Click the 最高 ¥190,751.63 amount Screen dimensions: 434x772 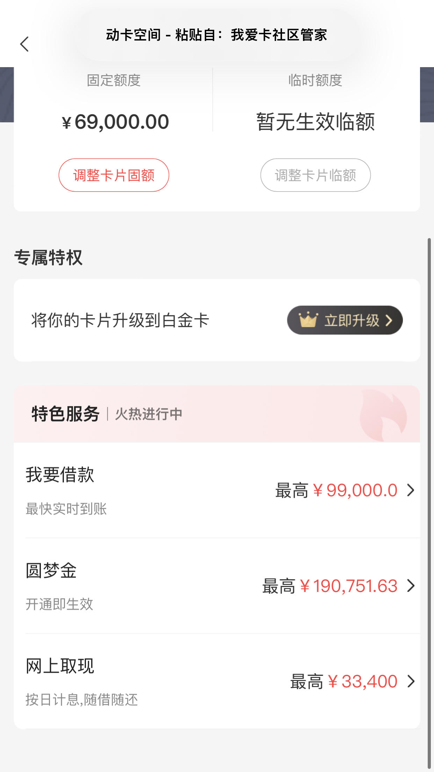[x=330, y=586]
